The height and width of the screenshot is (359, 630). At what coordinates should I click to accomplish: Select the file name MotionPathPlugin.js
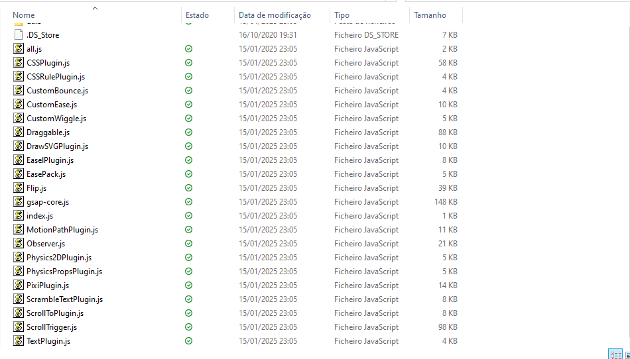coord(62,230)
